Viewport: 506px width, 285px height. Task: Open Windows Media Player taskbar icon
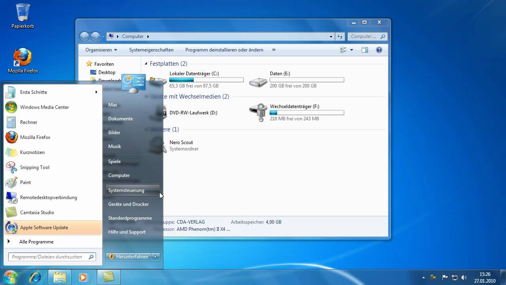pyautogui.click(x=83, y=277)
